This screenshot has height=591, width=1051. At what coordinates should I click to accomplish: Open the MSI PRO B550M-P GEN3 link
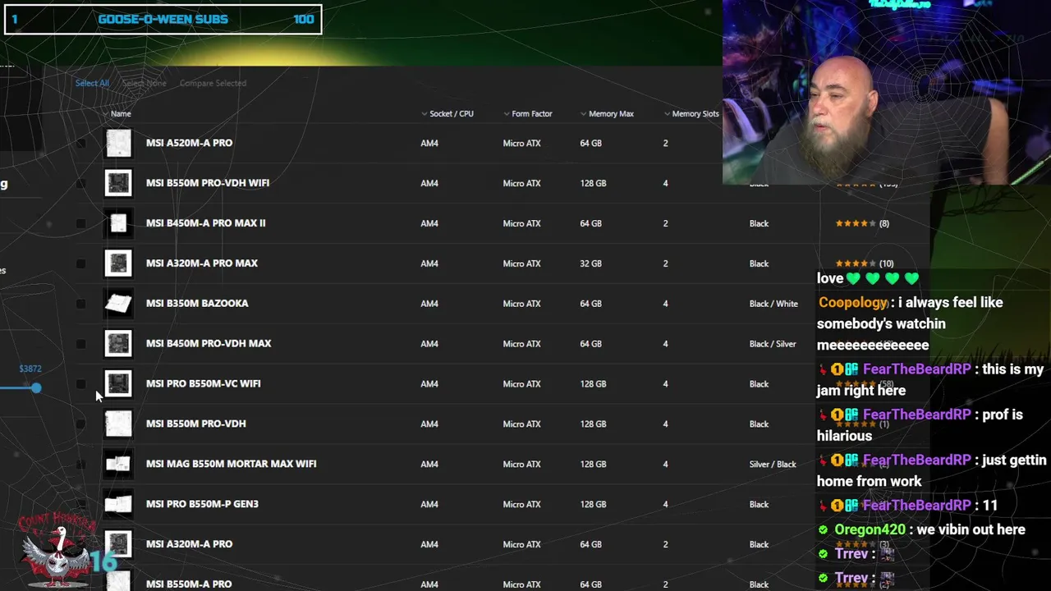[x=202, y=505]
